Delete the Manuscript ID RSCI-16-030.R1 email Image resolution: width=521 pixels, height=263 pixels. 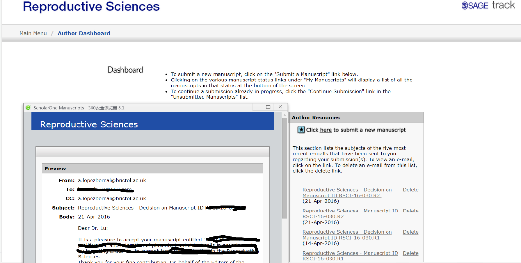tap(411, 253)
